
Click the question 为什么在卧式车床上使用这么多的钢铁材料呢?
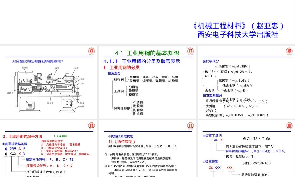[38, 61]
